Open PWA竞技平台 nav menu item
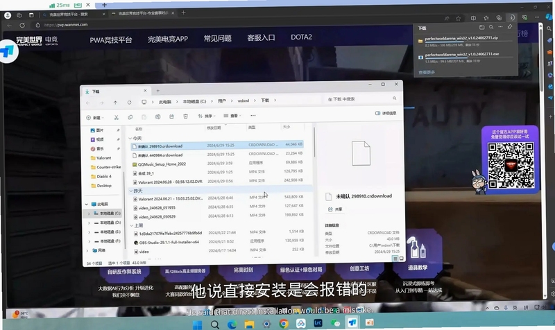555x330 pixels. tap(111, 40)
